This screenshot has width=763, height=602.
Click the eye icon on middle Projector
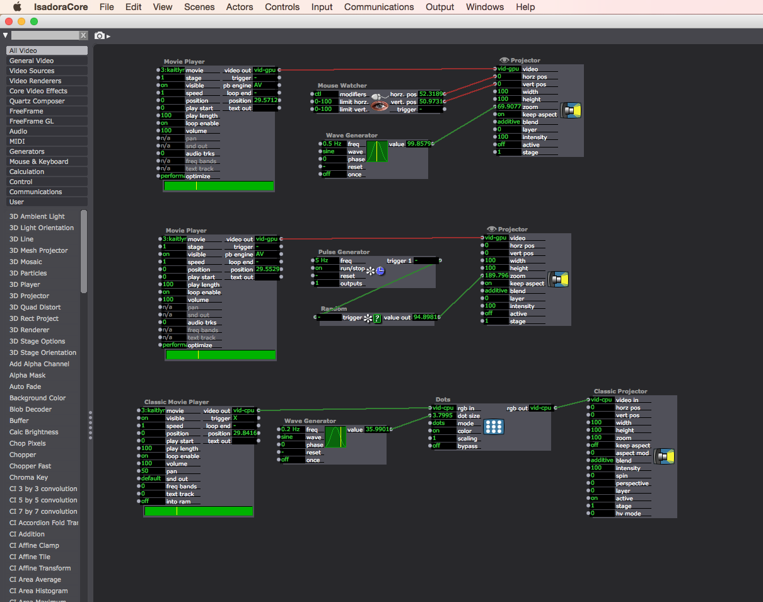pyautogui.click(x=492, y=229)
